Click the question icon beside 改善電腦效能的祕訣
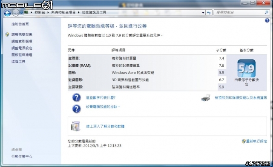The height and width of the screenshot is (167, 273). coord(76,109)
